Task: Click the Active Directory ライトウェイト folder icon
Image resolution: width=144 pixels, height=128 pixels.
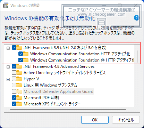Action: click(19, 73)
